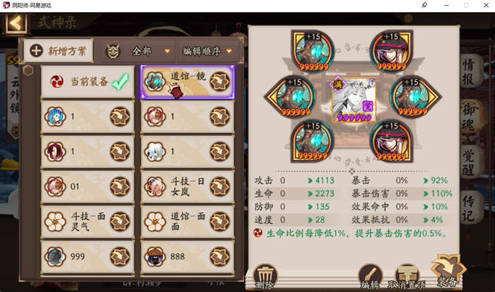Click the oni mask filter icon
Screen dimensions: 495x292
pos(113,52)
